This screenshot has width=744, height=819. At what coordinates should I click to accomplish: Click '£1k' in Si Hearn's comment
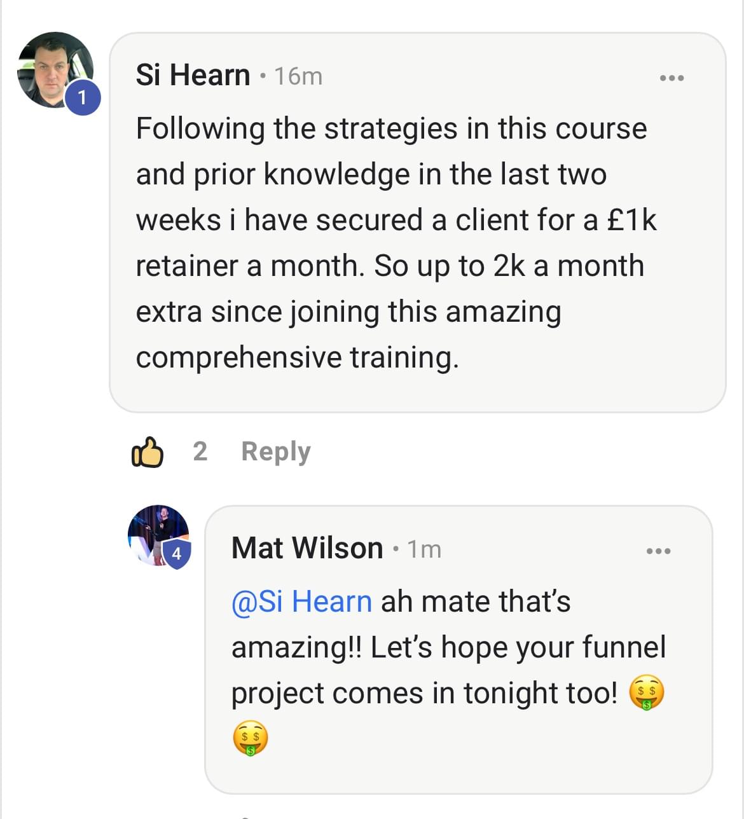[631, 220]
